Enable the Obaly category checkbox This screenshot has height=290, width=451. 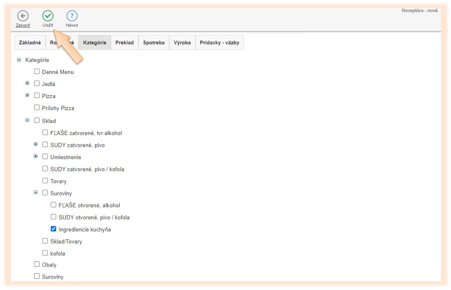(37, 264)
